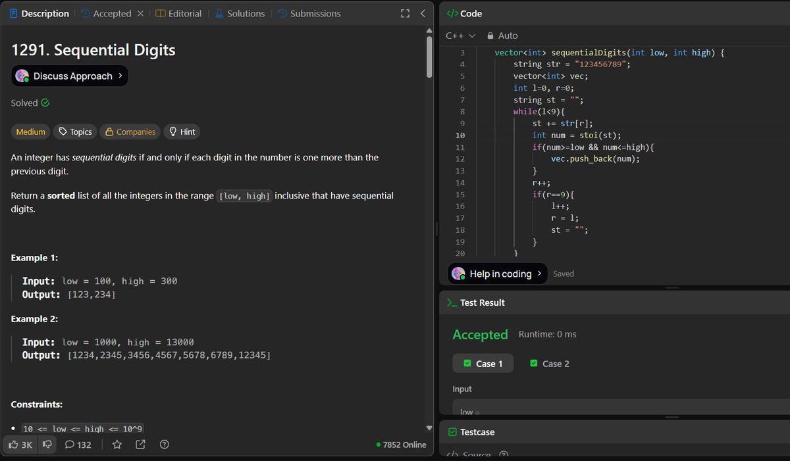
Task: Click the 3K likes count
Action: (26, 445)
